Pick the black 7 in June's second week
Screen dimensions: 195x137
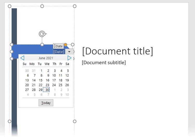point(35,76)
